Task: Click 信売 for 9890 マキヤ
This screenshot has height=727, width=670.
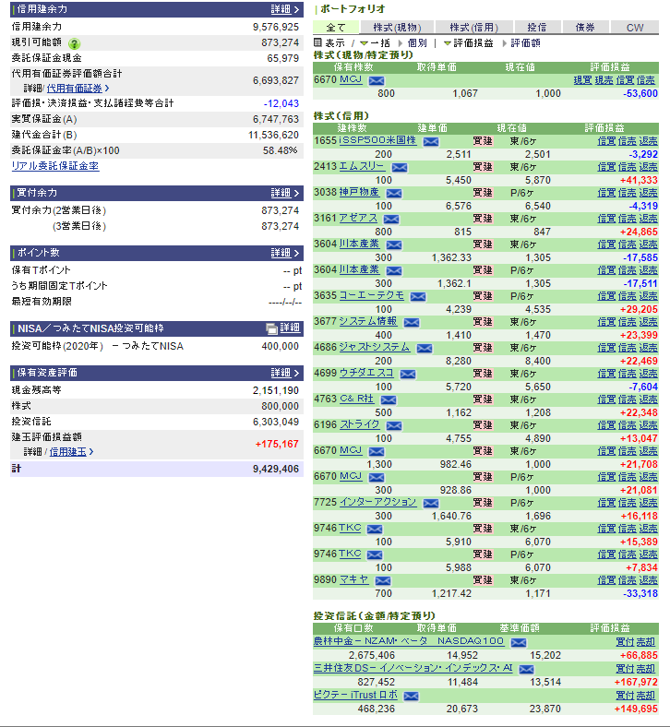Action: [628, 580]
